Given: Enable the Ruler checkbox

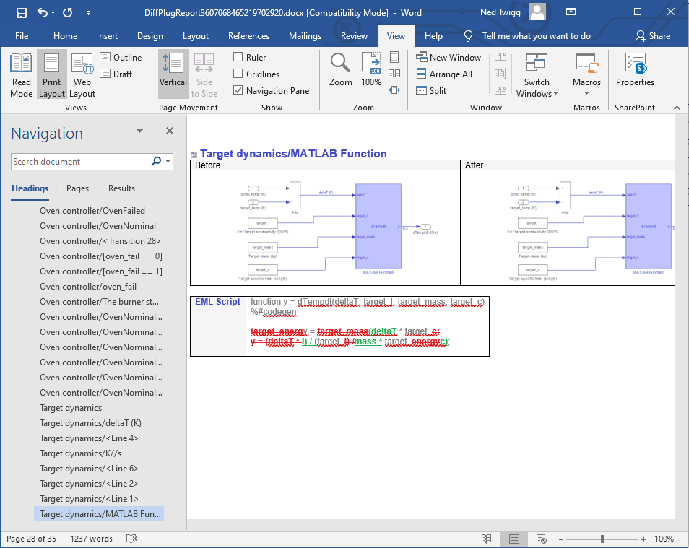Looking at the screenshot, I should pos(238,57).
